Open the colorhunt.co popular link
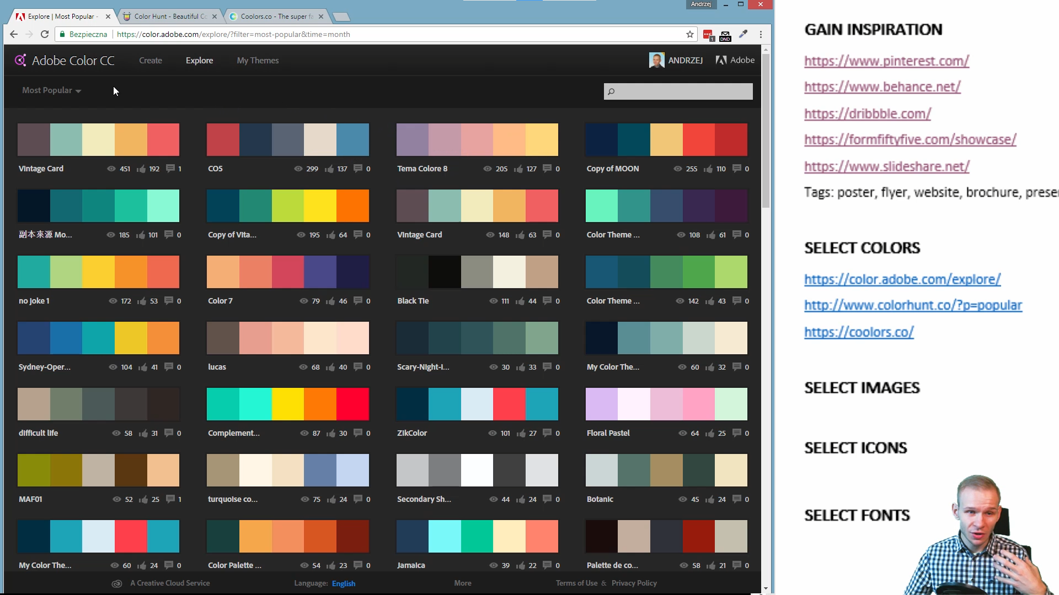The height and width of the screenshot is (595, 1059). (x=913, y=305)
